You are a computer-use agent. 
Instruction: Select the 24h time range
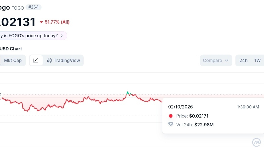pos(243,60)
